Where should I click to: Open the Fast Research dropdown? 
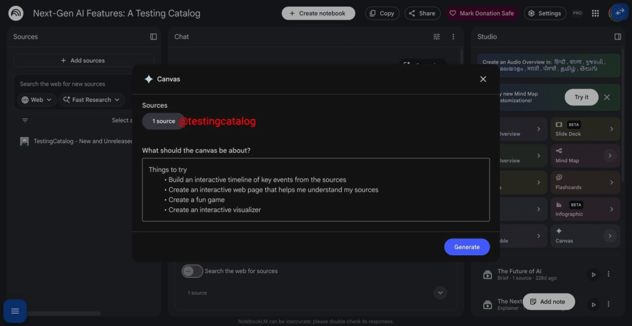(92, 100)
